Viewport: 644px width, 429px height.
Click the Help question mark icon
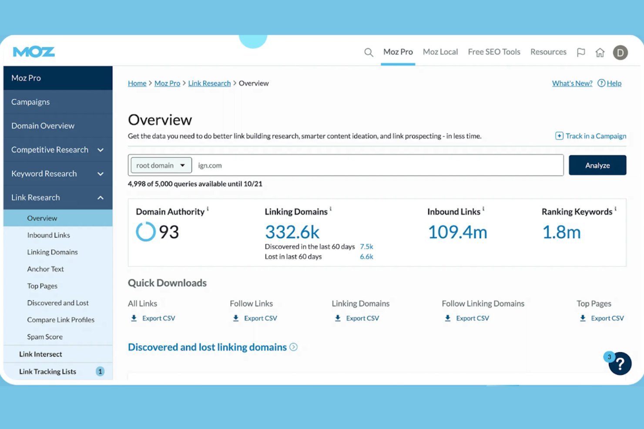pos(601,83)
